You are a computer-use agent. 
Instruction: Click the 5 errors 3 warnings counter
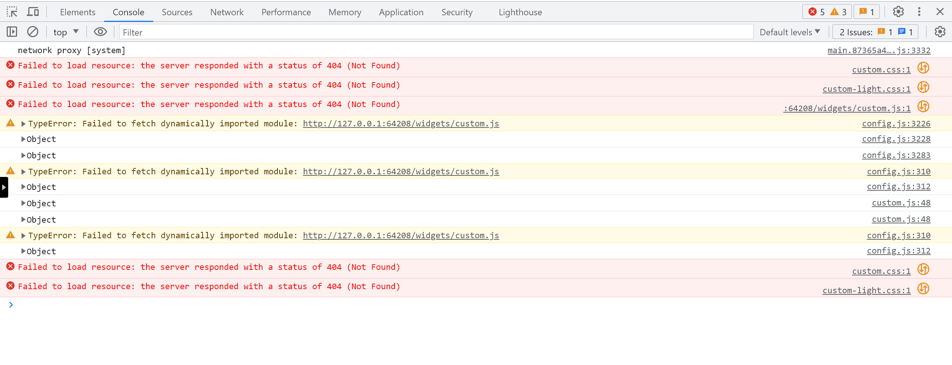[827, 12]
